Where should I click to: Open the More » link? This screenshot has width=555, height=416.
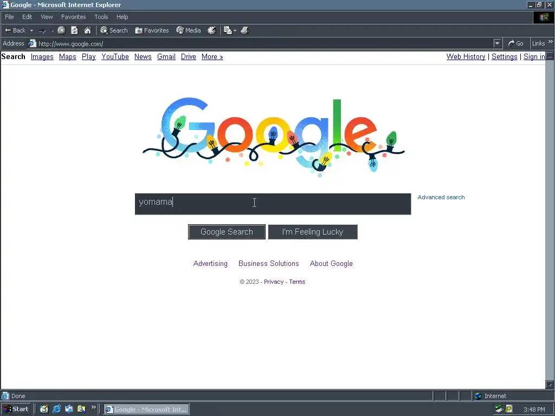212,56
